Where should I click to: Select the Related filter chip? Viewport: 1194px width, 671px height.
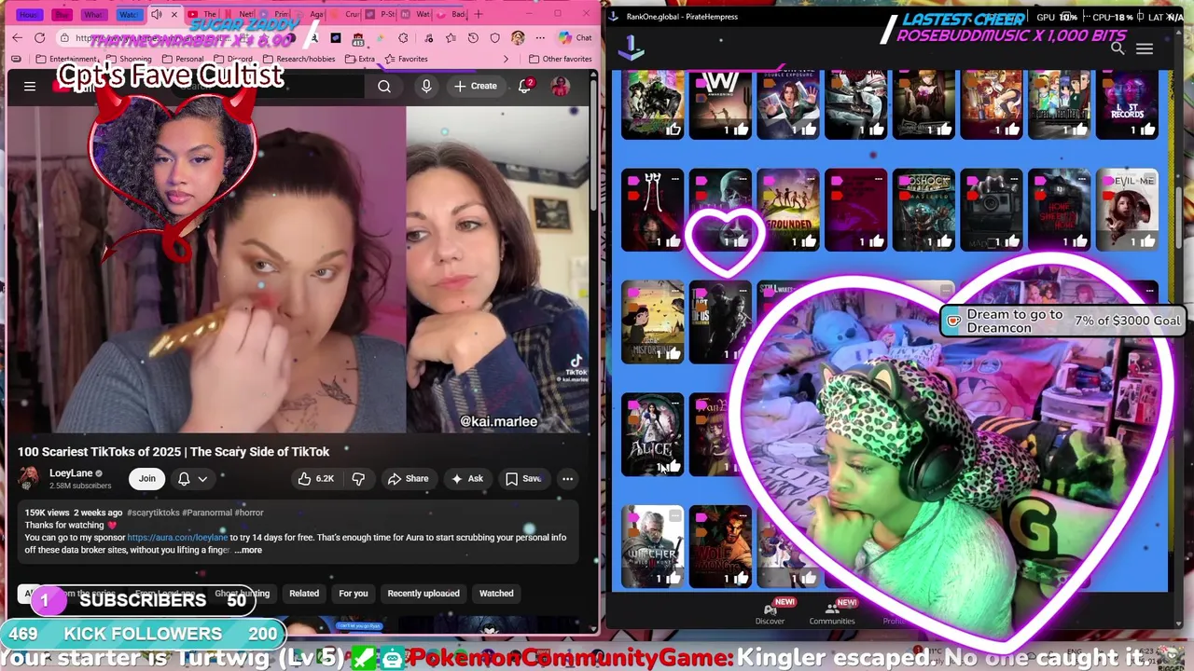point(304,594)
